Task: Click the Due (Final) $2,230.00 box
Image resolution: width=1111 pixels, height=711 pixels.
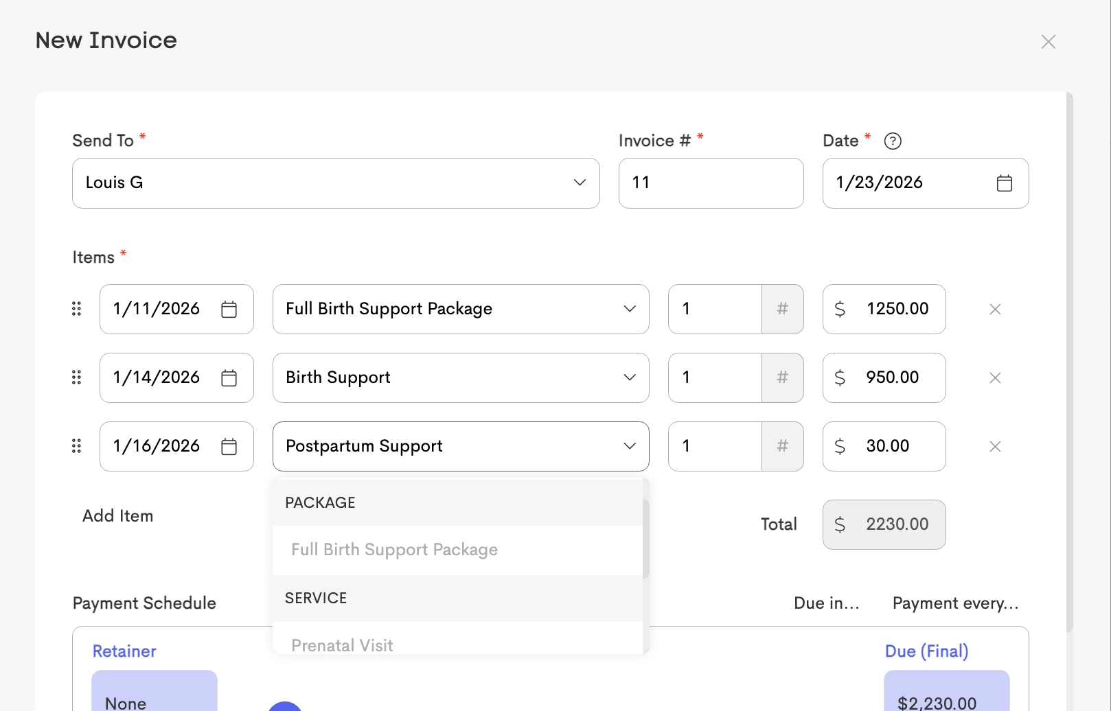Action: coord(946,690)
